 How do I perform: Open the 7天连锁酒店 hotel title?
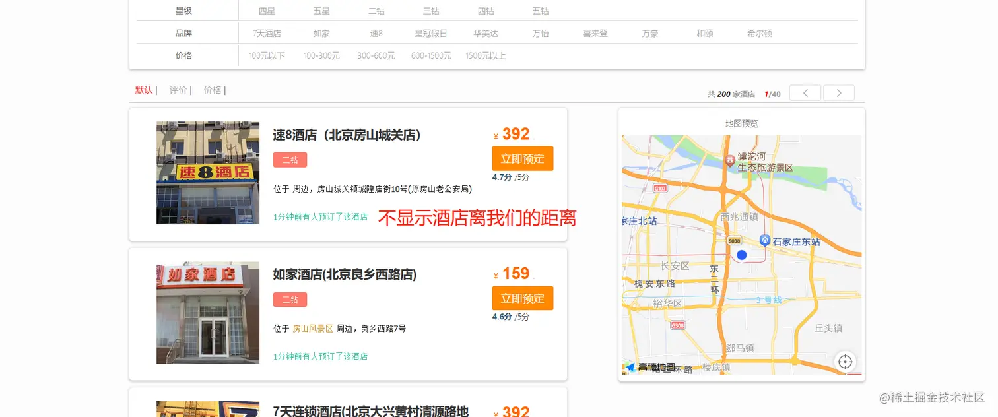click(370, 411)
